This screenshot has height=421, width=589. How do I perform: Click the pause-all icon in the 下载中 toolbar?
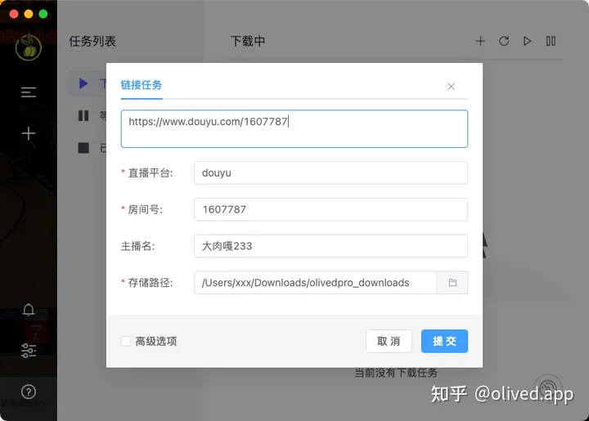pos(551,41)
